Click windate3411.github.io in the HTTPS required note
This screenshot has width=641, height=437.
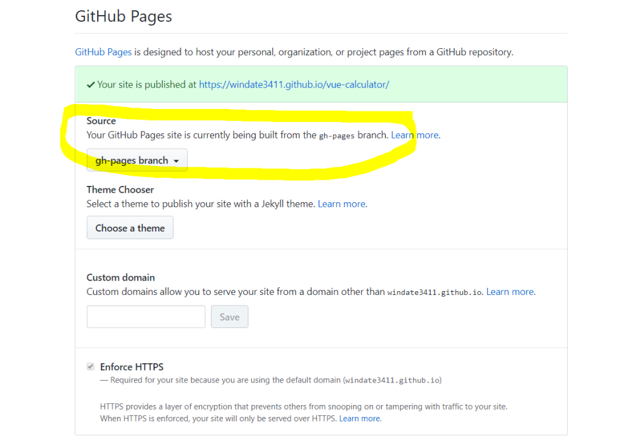click(392, 380)
